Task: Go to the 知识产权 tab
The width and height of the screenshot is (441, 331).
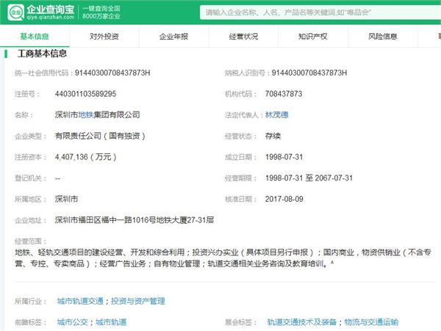Action: coord(313,37)
